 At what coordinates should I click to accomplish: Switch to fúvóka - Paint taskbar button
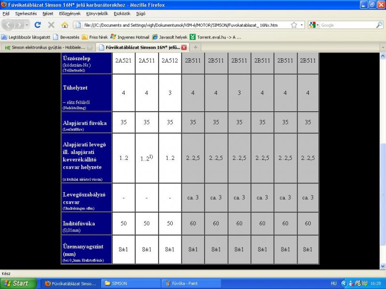click(192, 283)
